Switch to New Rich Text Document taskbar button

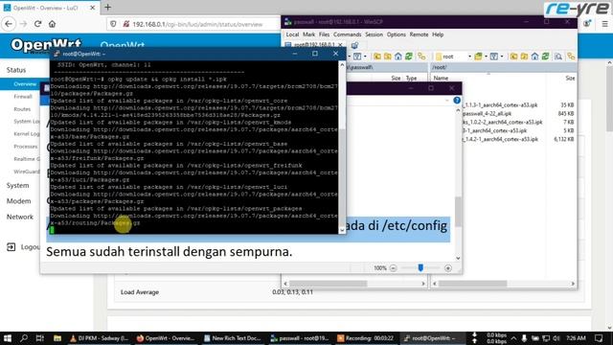pos(232,338)
